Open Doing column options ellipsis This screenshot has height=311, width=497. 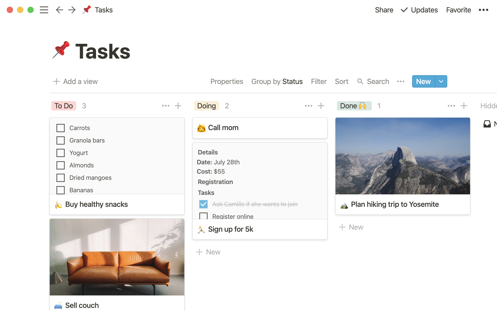308,106
